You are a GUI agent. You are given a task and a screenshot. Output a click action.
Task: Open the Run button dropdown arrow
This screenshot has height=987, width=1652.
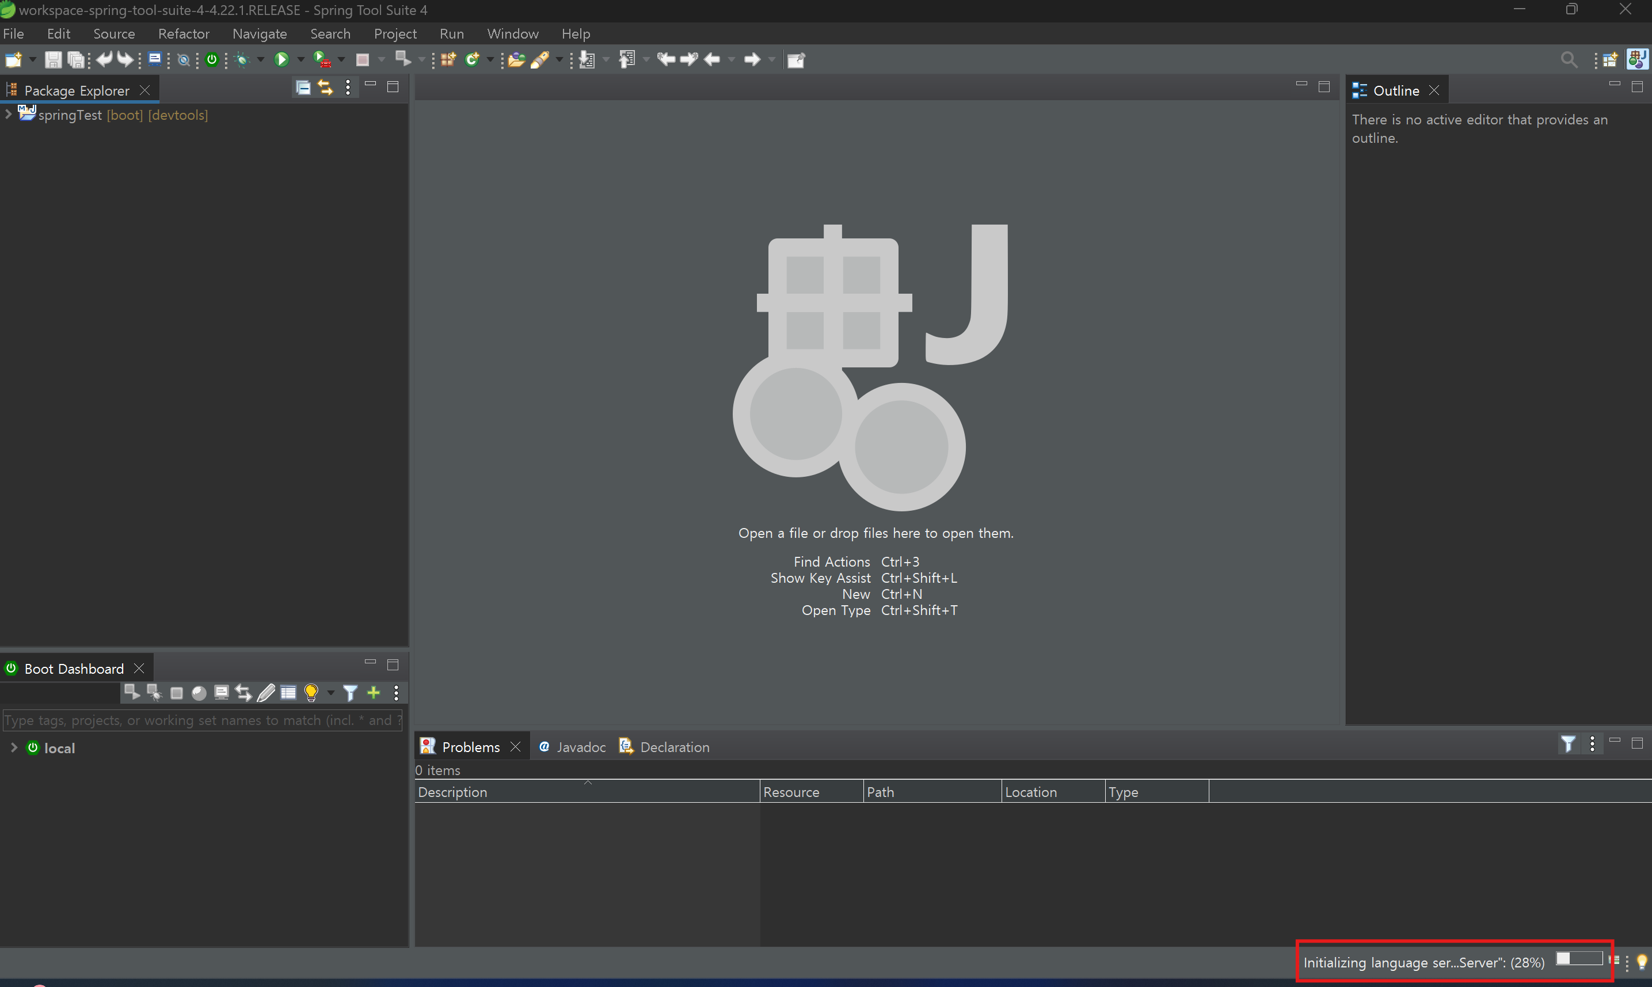pyautogui.click(x=300, y=60)
